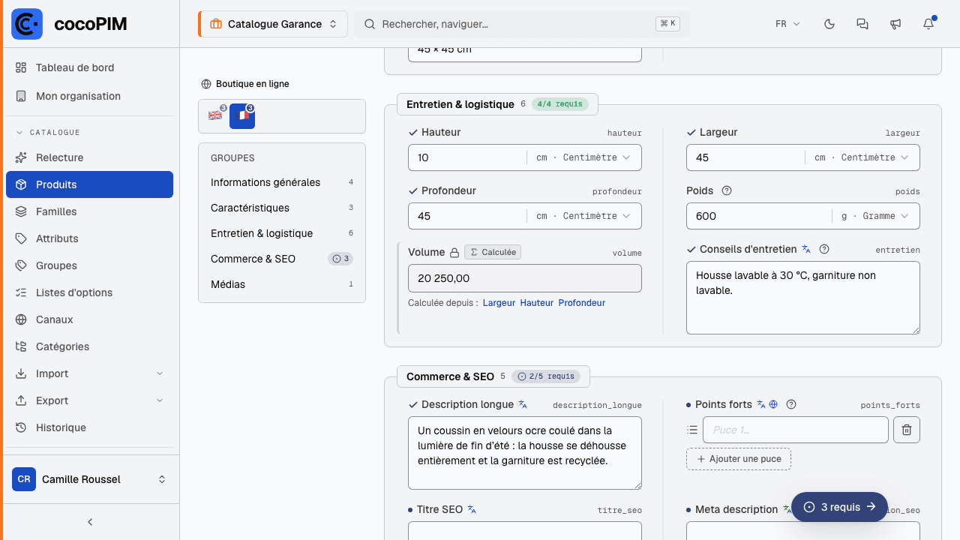The width and height of the screenshot is (960, 540).
Task: Click Description longue translate icon
Action: [x=523, y=404]
